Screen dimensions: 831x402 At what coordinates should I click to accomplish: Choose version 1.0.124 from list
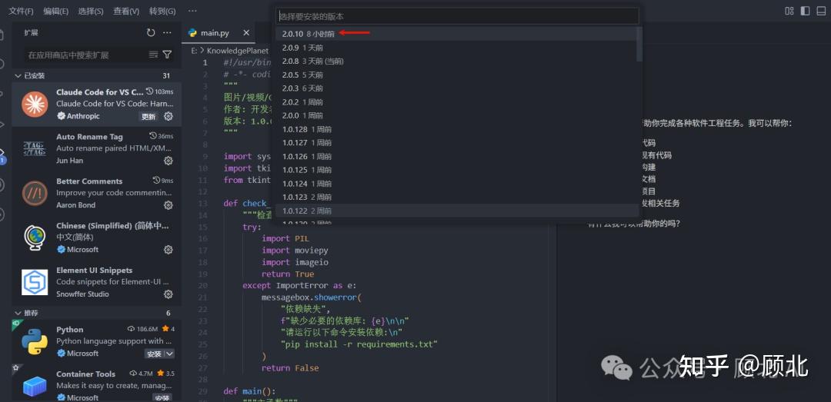pyautogui.click(x=456, y=183)
